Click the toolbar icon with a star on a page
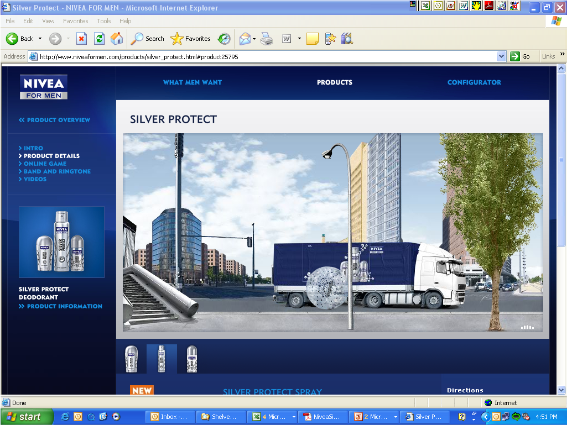 coord(330,39)
